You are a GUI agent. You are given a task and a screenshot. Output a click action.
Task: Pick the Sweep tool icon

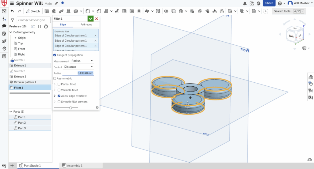coord(61,11)
